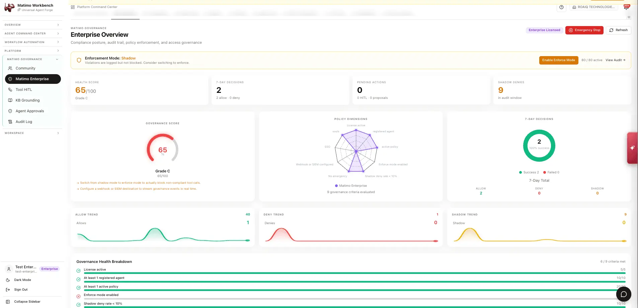
Task: Open Community menu item
Action: coord(33,68)
